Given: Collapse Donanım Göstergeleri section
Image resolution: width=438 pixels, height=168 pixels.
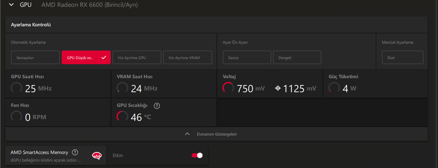Looking at the screenshot, I should (x=216, y=134).
